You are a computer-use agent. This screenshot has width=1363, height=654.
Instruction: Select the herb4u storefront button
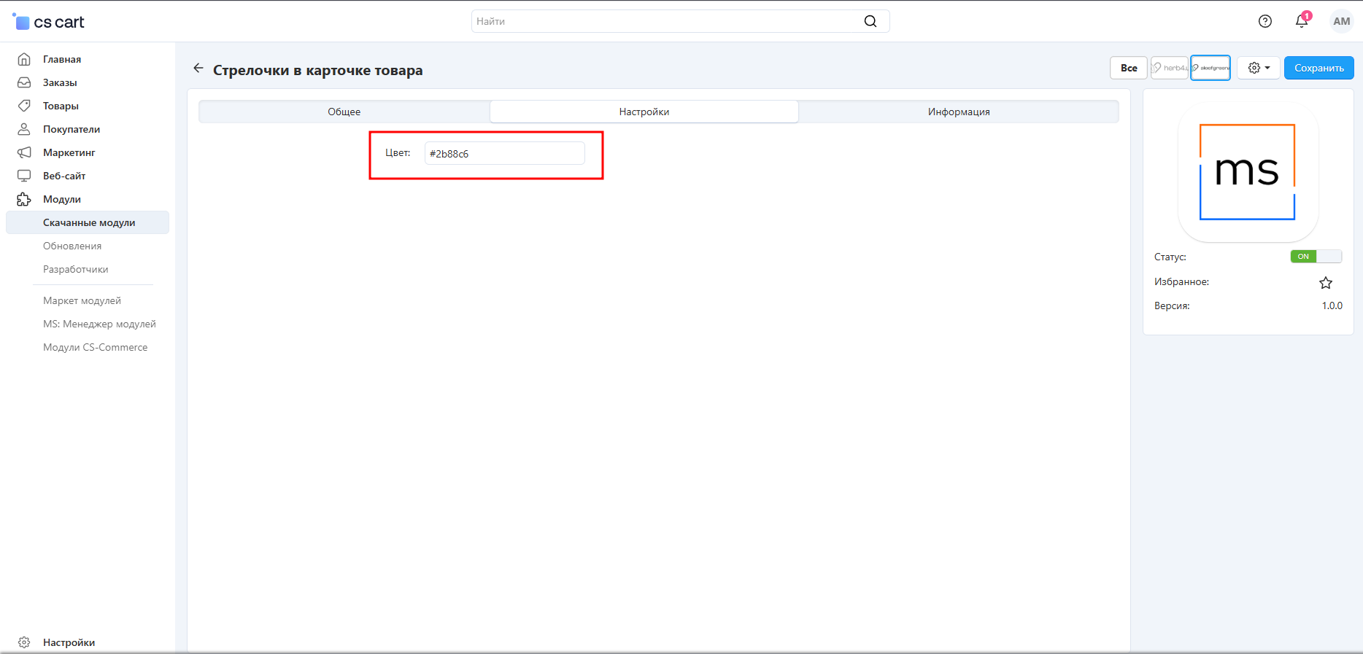(x=1170, y=68)
